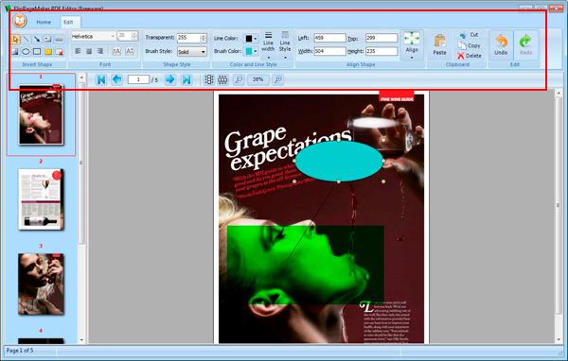Open the Brush Style Solid dropdown
Screen dimensions: 568x361
point(203,52)
